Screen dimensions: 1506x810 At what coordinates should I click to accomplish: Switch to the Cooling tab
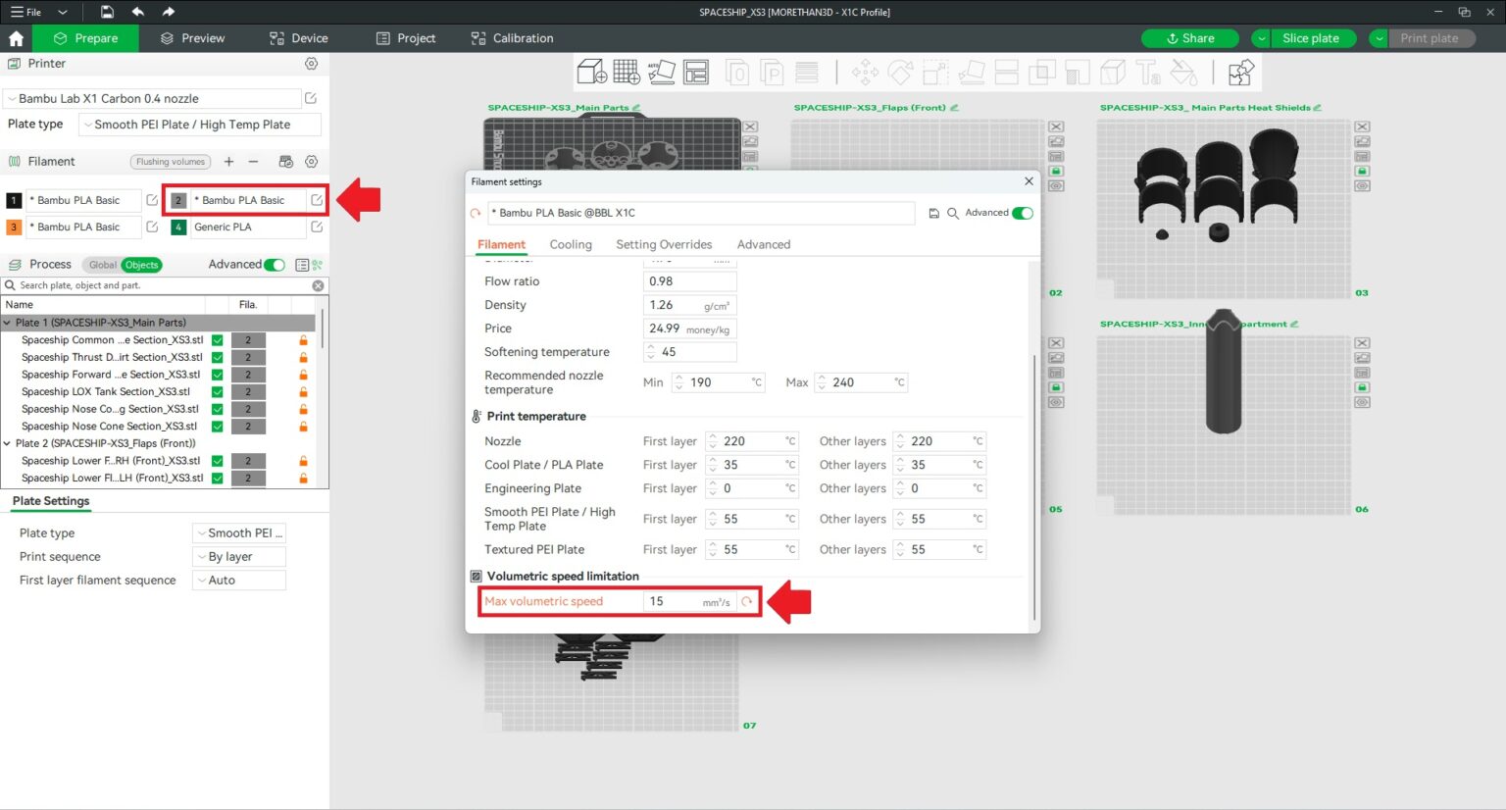point(571,244)
